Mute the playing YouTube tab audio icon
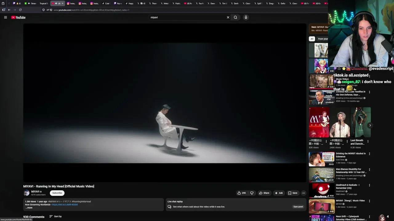 coord(56,3)
